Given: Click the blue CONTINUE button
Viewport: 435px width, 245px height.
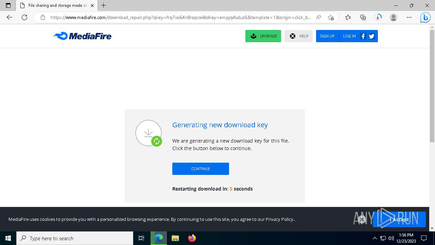Looking at the screenshot, I should 201,169.
